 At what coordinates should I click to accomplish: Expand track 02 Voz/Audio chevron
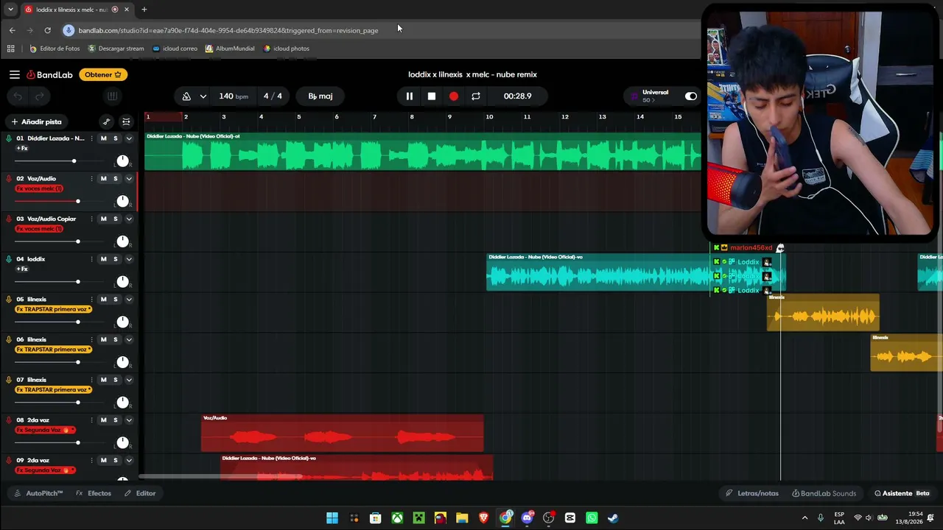(129, 178)
